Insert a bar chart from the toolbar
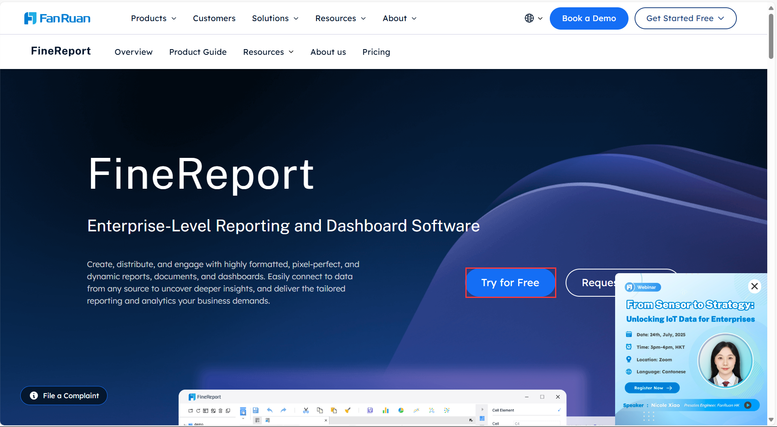Screen dimensions: 777x427 tap(385, 410)
